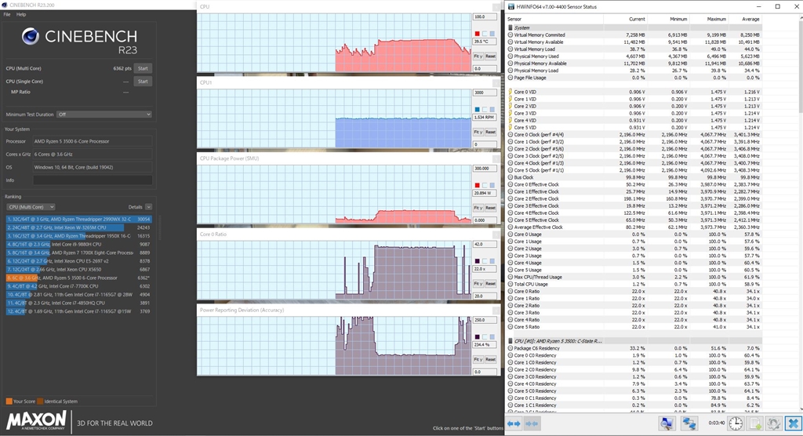The image size is (803, 436).
Task: Click the light blue grid color swatch in CPU graph
Action: [492, 34]
